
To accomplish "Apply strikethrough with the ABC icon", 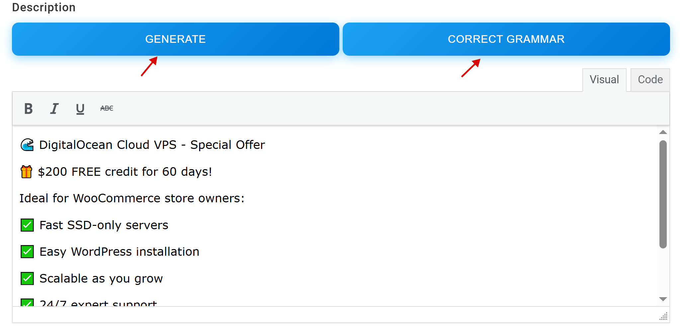I will pos(107,108).
